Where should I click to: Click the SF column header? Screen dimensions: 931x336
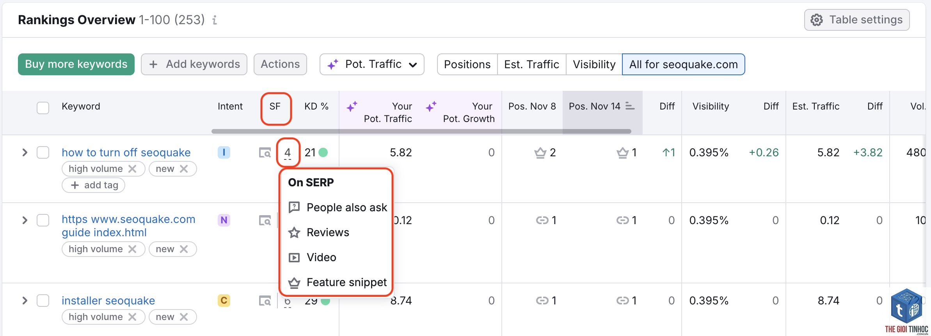275,106
